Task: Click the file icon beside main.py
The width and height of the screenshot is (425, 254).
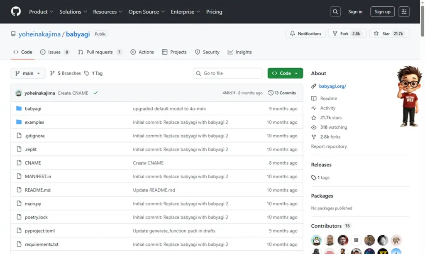Action: click(19, 203)
